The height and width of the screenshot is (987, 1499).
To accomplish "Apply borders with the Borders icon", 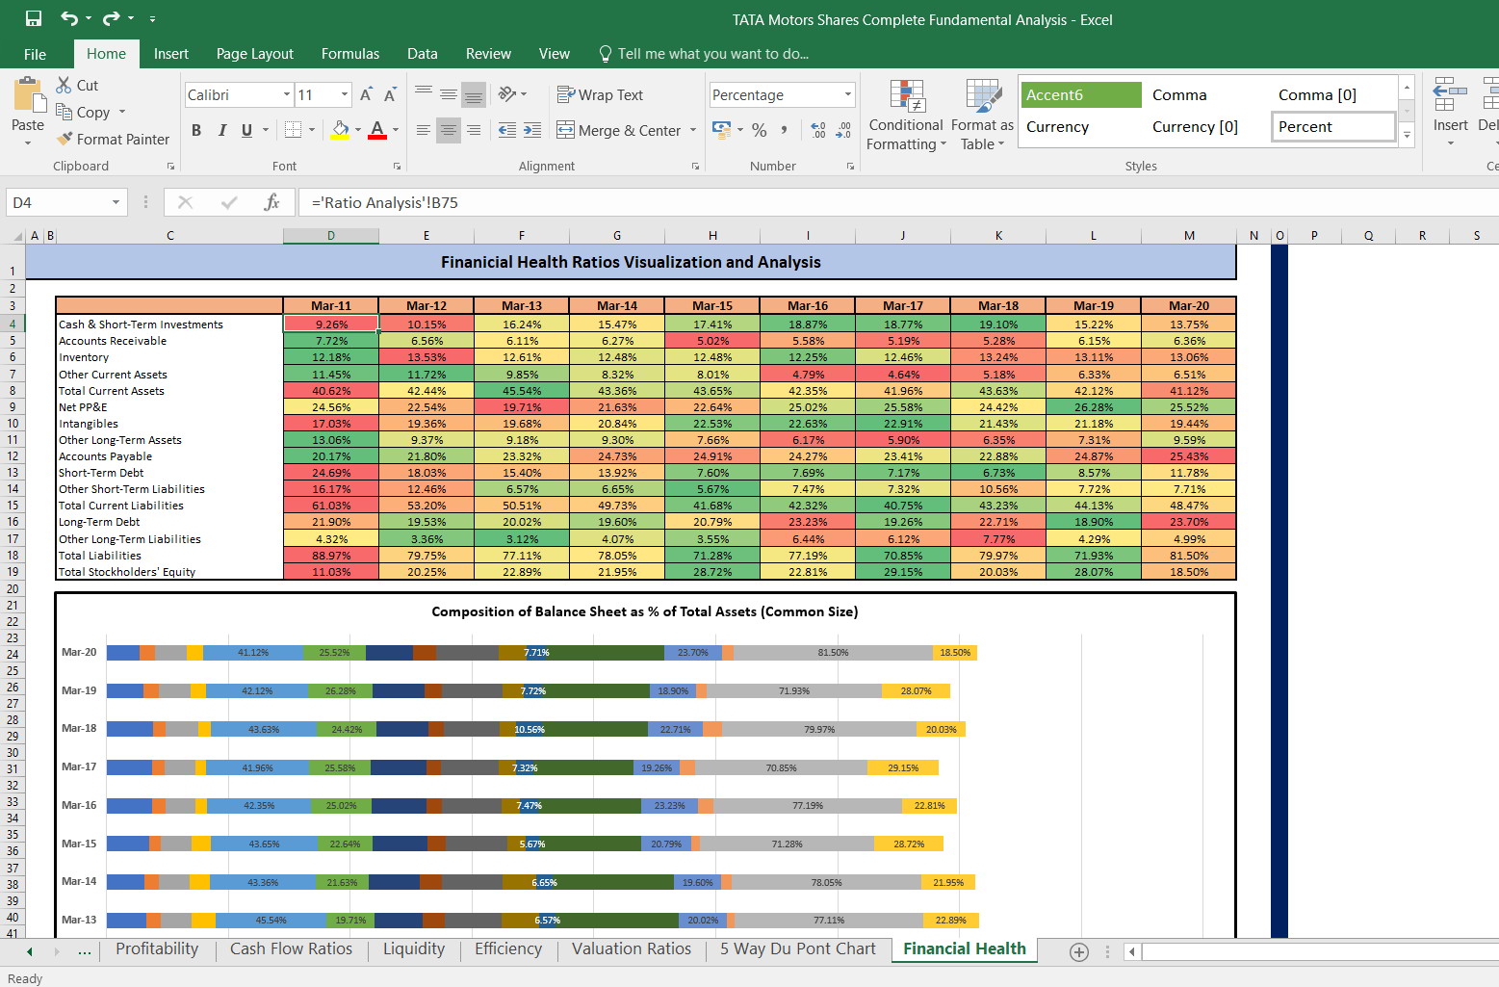I will pos(293,130).
